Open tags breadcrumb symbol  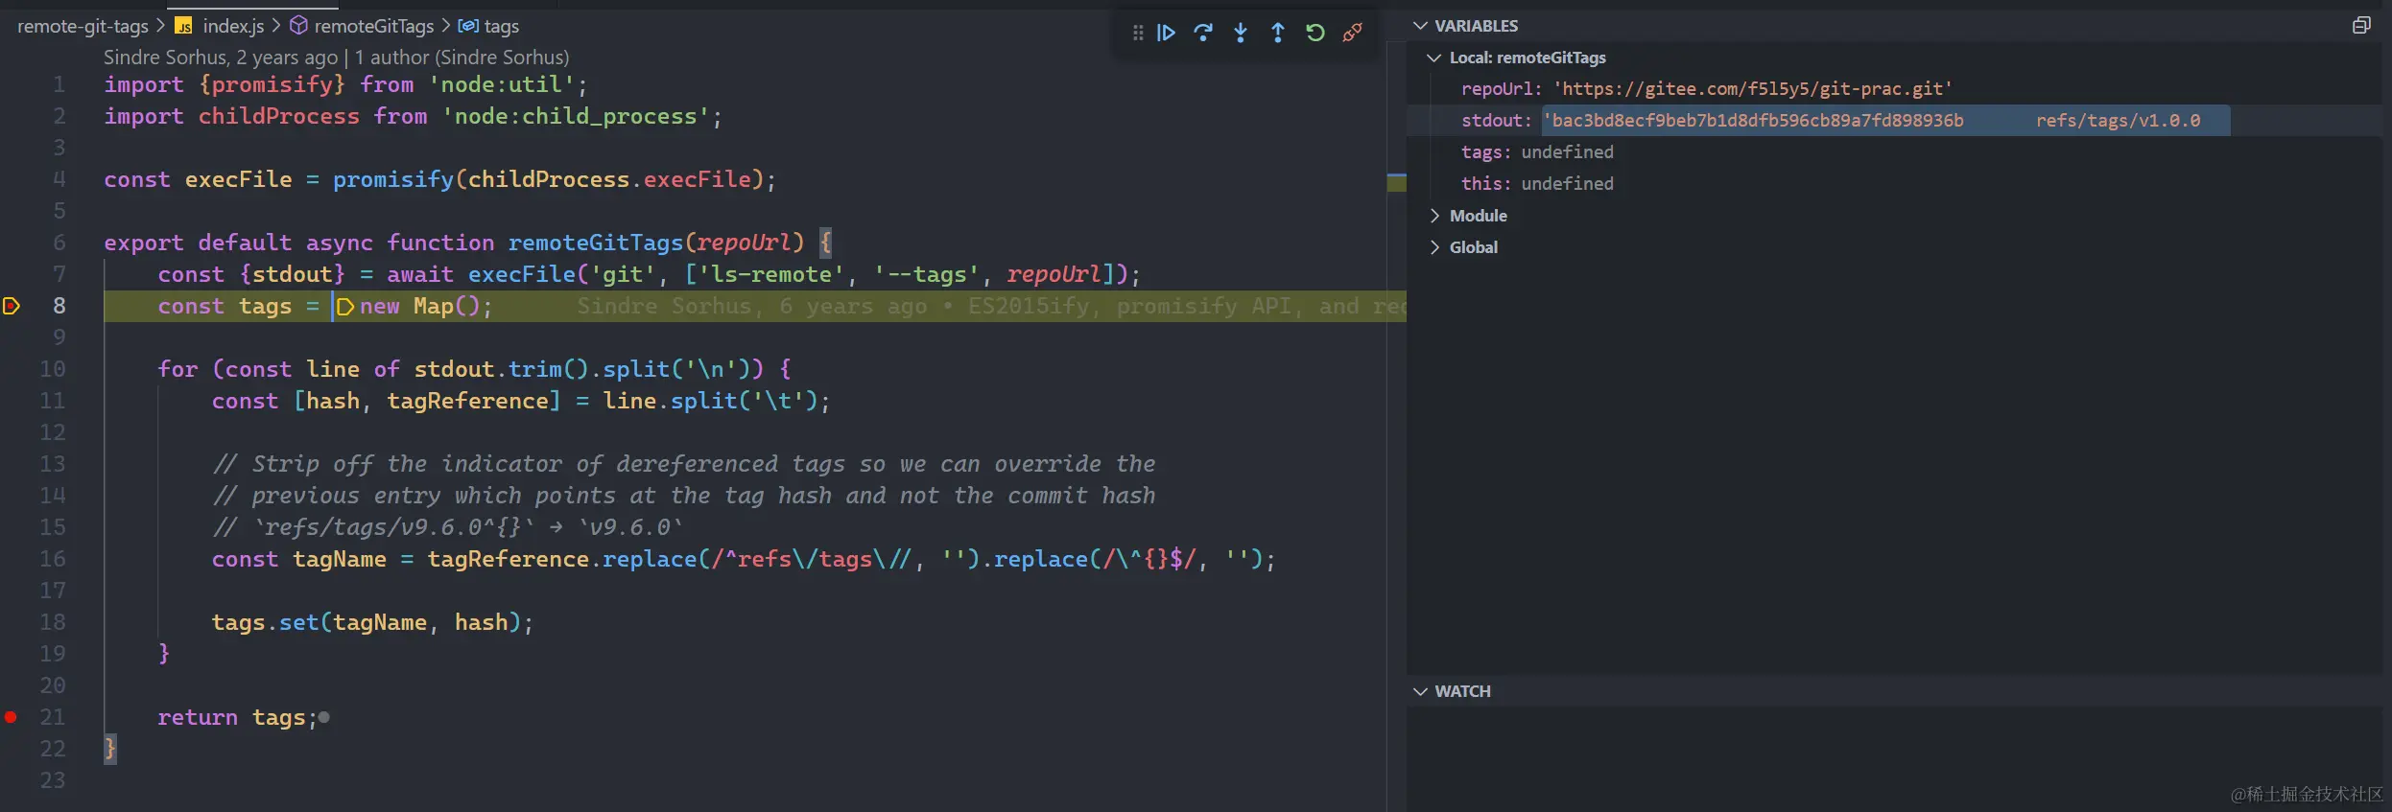click(x=502, y=26)
